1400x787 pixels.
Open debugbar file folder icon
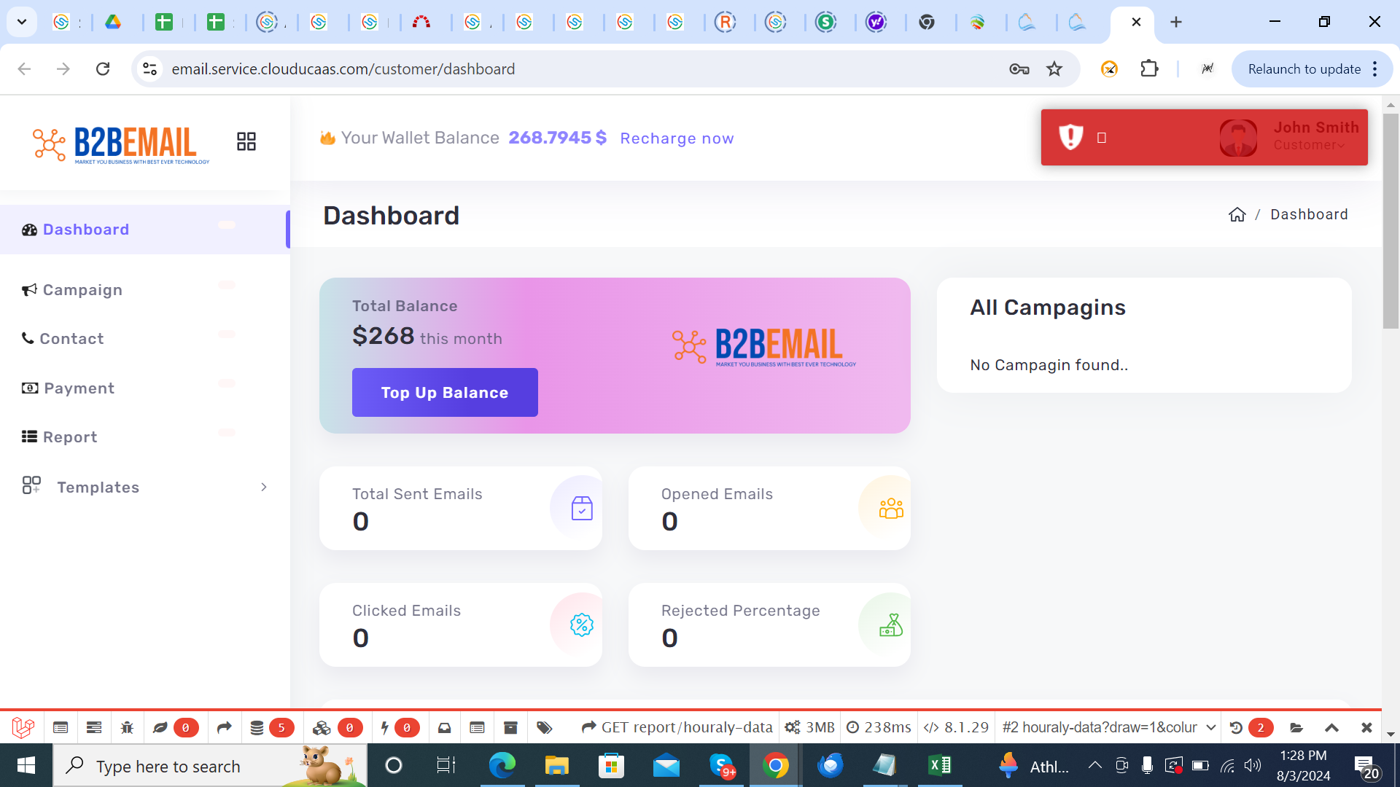click(1296, 727)
